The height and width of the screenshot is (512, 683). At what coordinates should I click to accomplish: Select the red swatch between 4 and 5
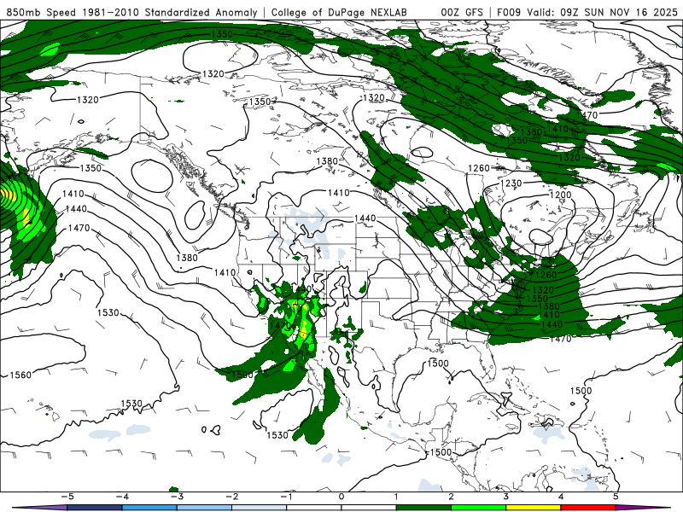tap(588, 508)
